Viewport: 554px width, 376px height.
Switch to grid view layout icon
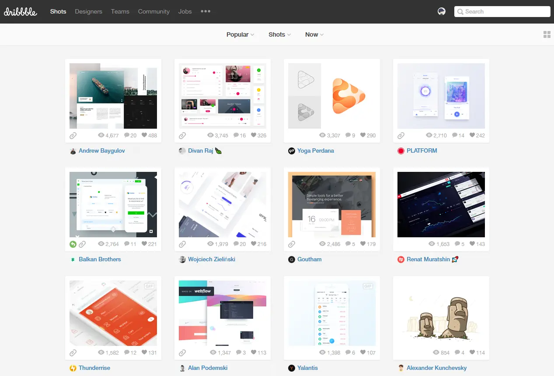(x=547, y=34)
